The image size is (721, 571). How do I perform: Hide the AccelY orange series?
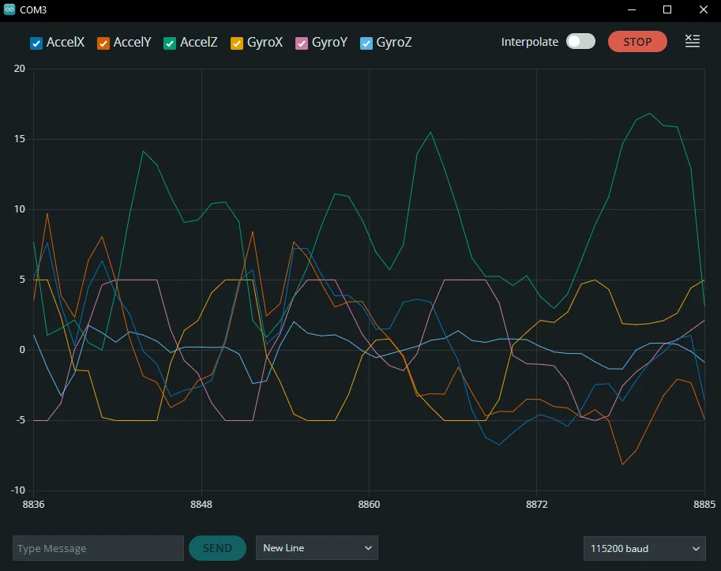point(103,43)
